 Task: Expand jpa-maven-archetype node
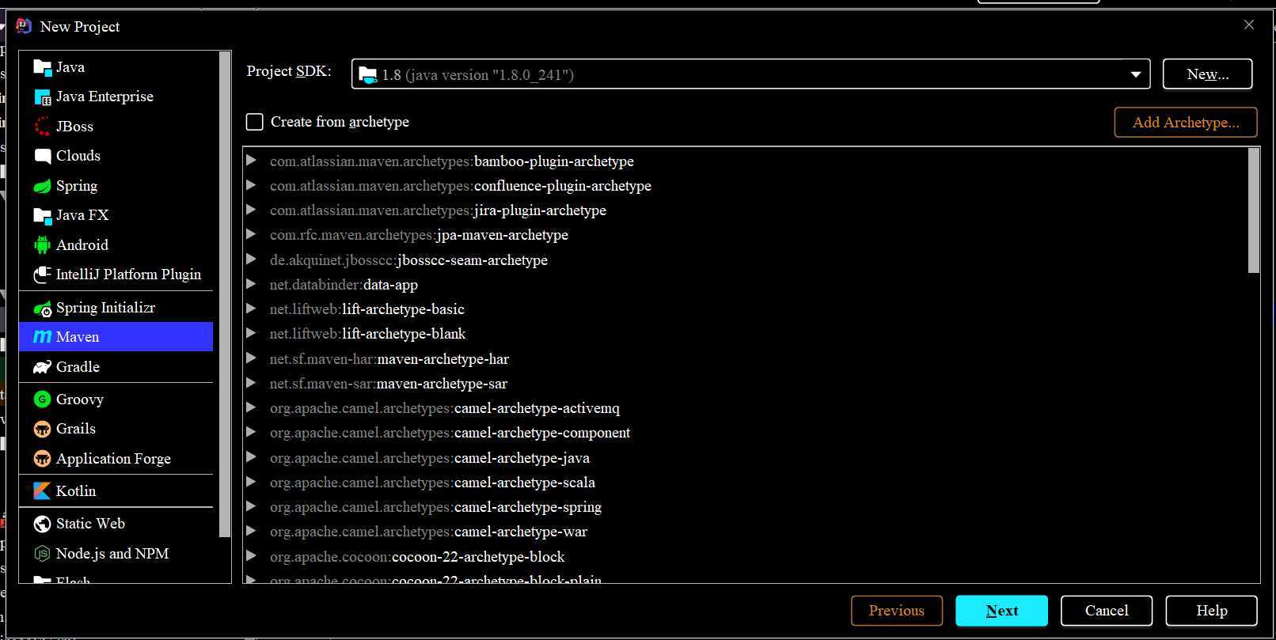coord(251,234)
